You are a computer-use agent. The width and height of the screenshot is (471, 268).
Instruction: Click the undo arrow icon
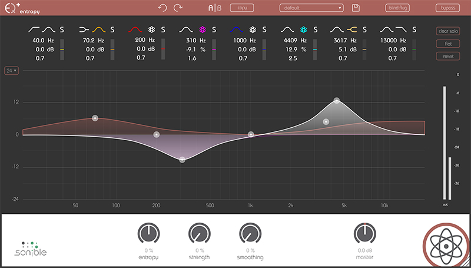point(163,8)
